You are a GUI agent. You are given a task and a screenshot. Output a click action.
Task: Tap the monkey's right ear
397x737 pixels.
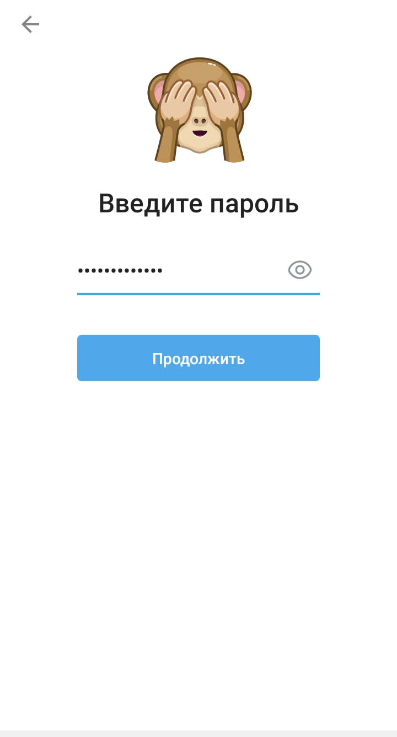point(242,92)
